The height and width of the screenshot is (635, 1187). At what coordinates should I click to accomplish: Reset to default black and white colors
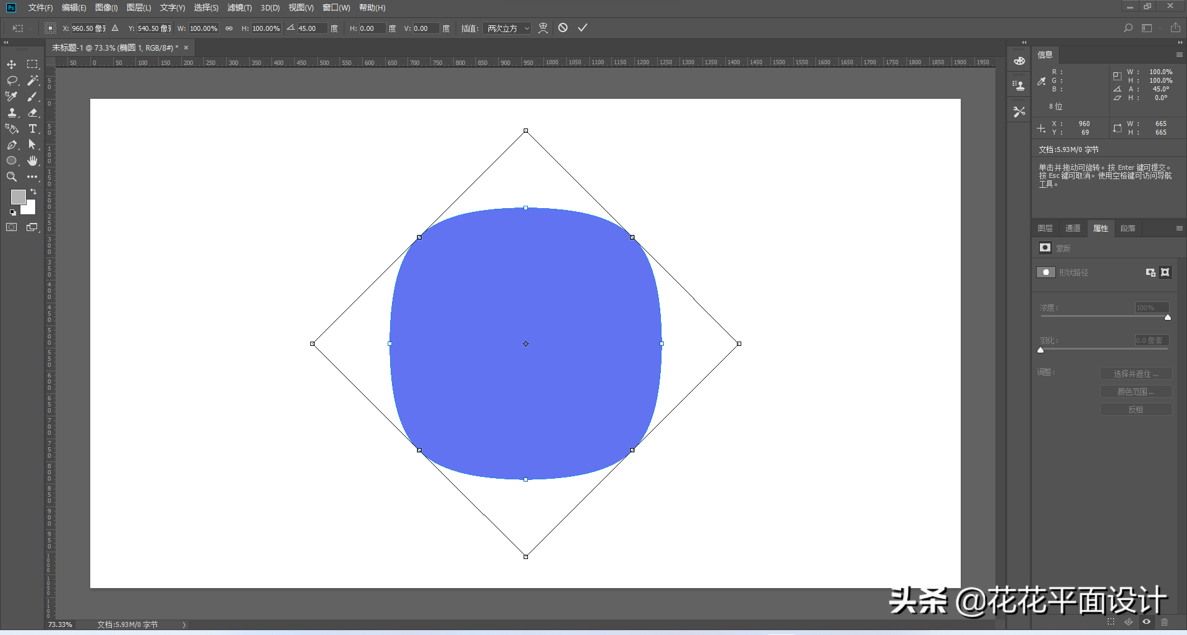pos(13,212)
